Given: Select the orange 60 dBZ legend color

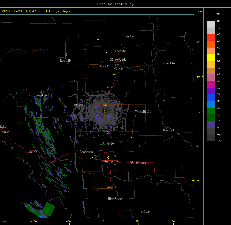Looking at the screenshot, I should [211, 44].
